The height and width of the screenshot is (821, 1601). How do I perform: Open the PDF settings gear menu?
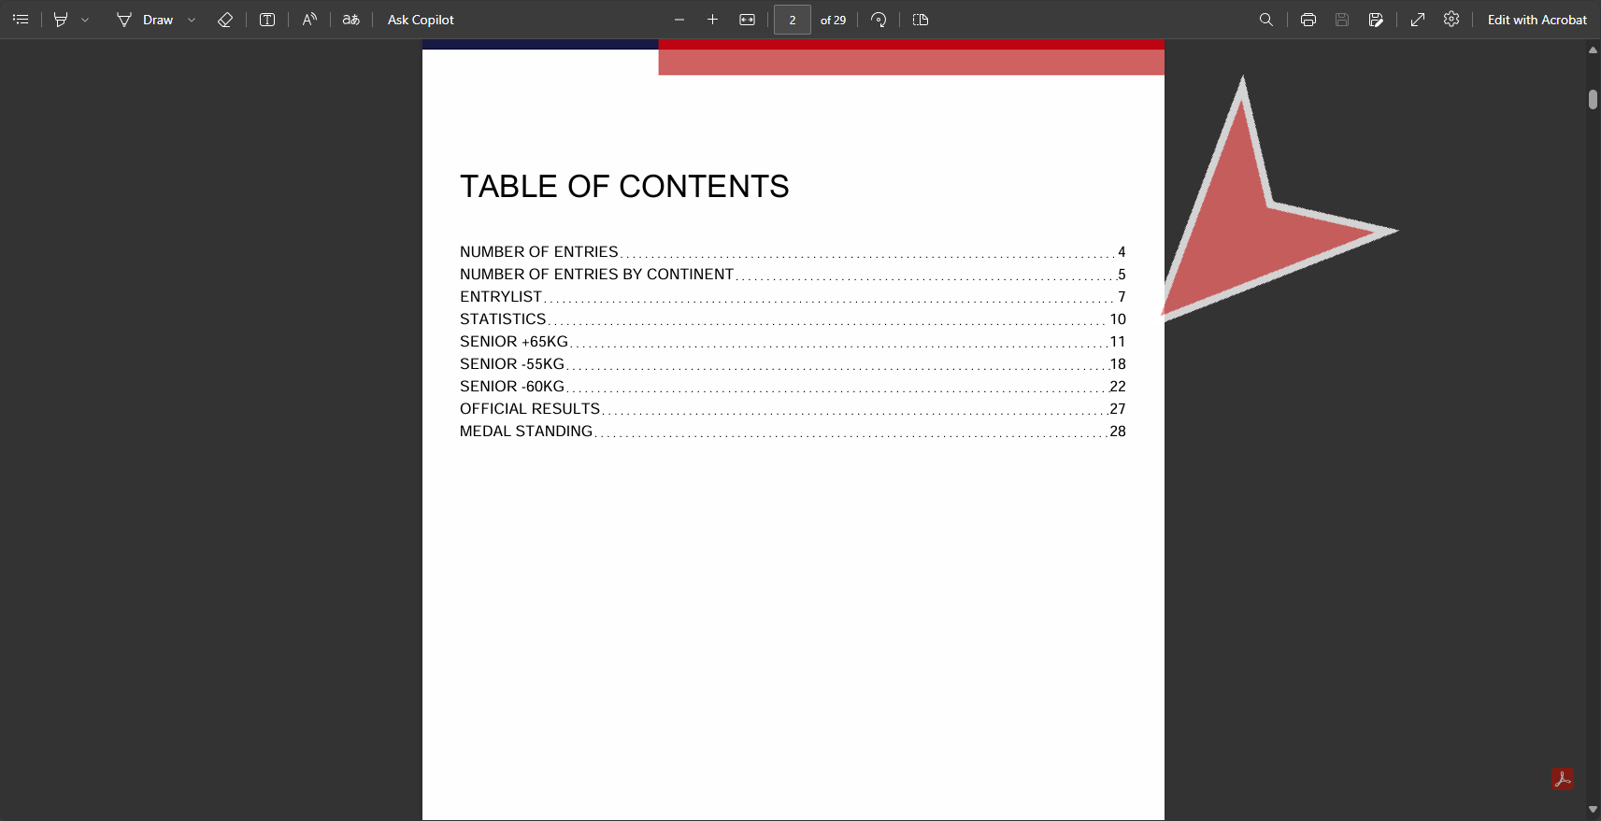pos(1451,20)
